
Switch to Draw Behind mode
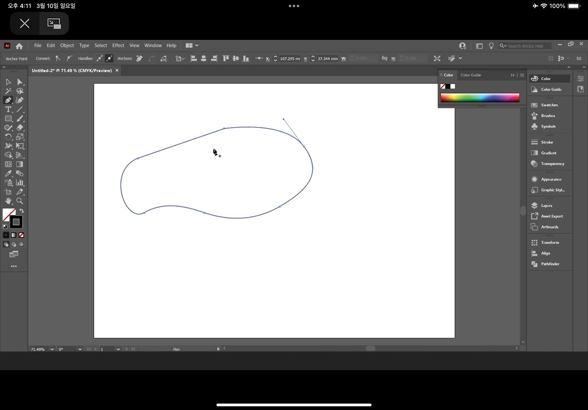[x=14, y=244]
